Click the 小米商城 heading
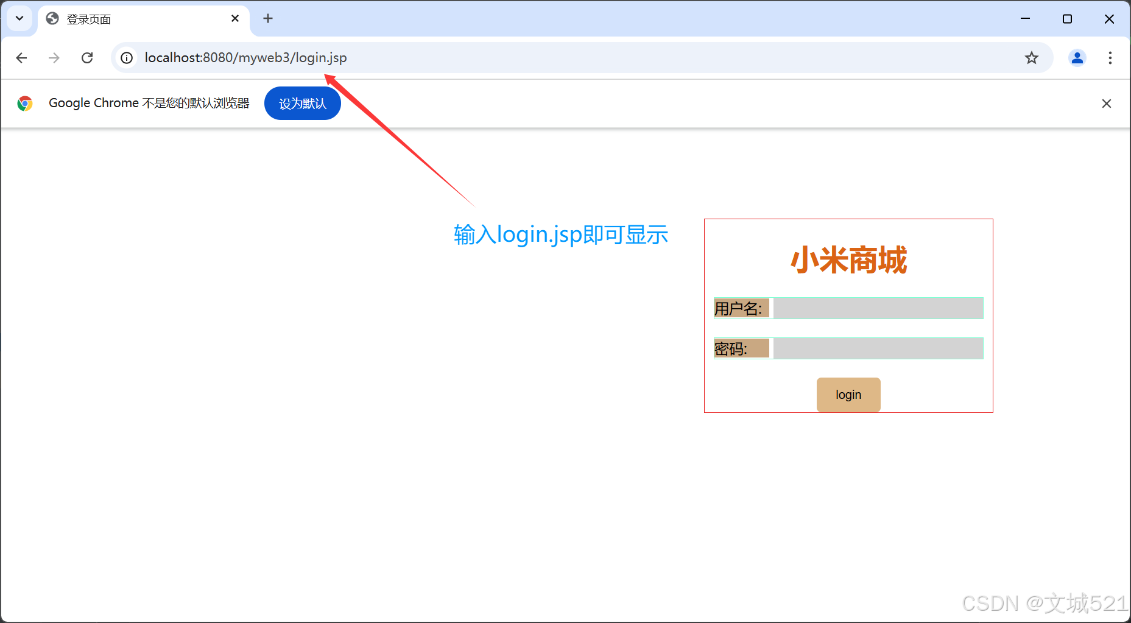 click(848, 260)
